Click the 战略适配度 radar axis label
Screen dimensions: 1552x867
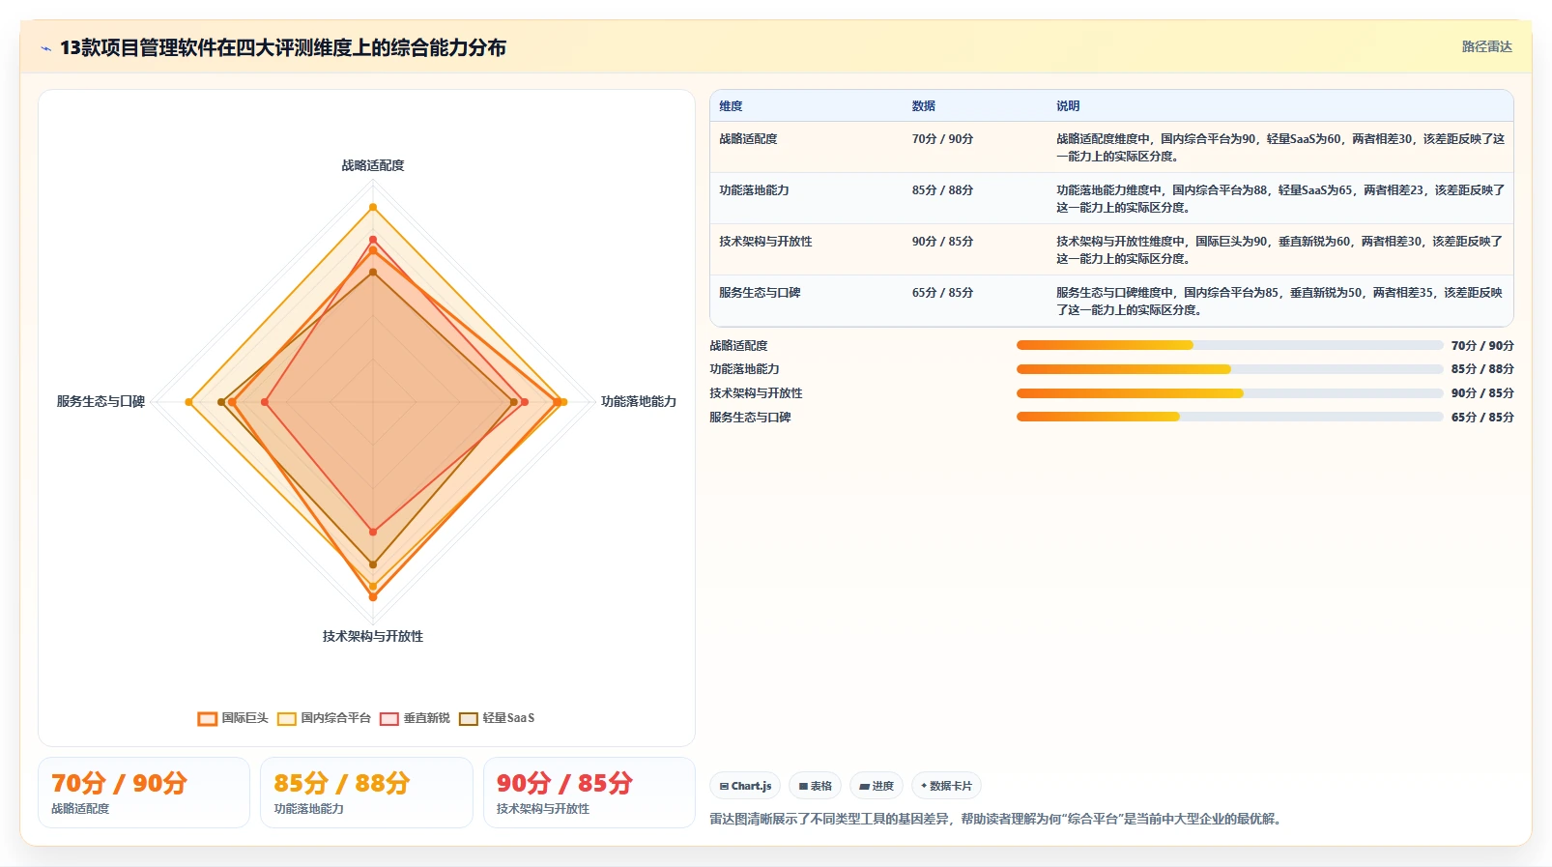(x=373, y=165)
